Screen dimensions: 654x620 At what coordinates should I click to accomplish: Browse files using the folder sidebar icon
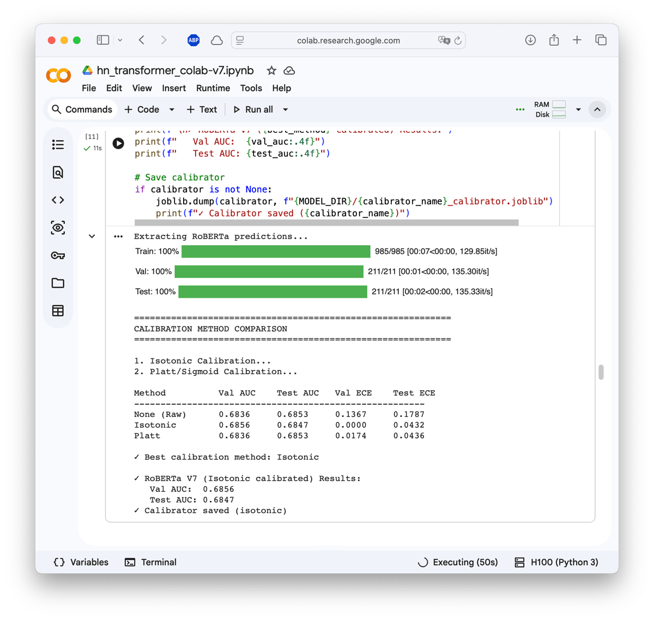pyautogui.click(x=58, y=283)
